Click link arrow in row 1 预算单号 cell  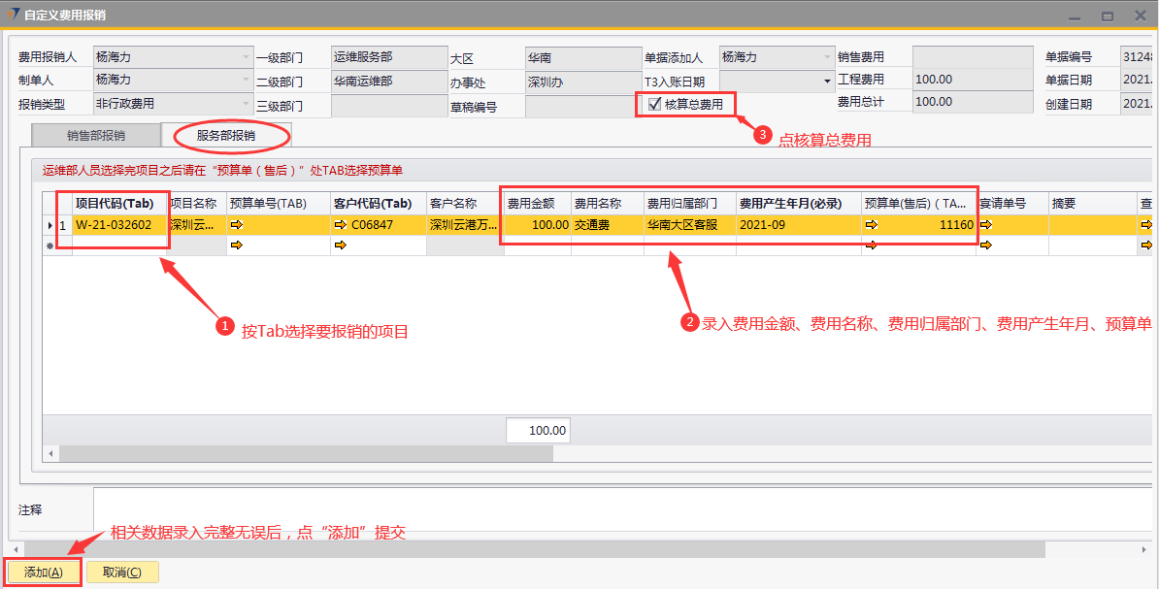click(237, 225)
